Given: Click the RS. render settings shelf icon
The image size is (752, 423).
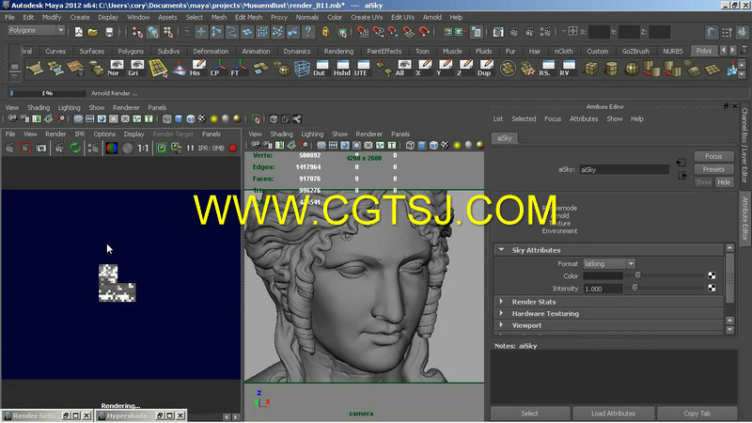Looking at the screenshot, I should pos(547,68).
